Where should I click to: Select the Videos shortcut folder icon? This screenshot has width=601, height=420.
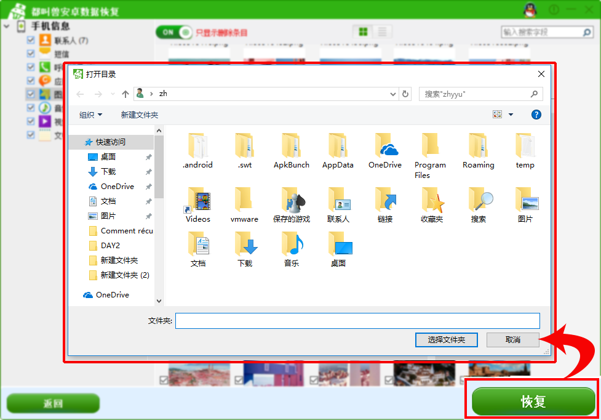(199, 200)
